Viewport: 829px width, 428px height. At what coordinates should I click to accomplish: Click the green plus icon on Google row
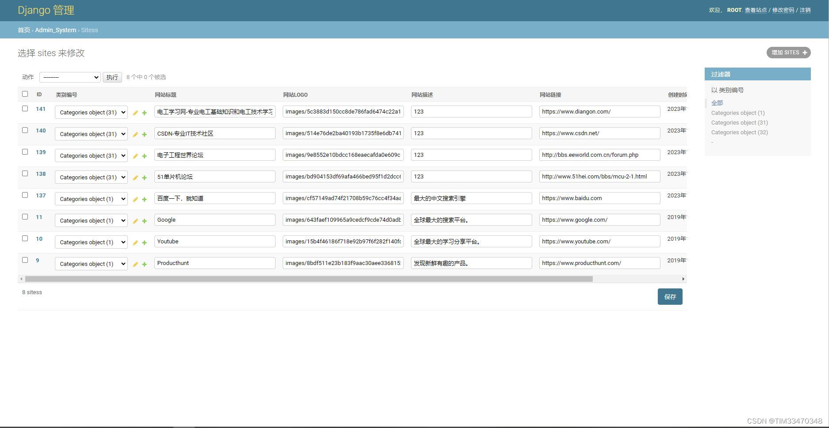click(144, 221)
